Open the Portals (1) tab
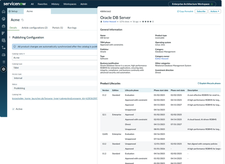The height and width of the screenshot is (164, 225). 58,28
